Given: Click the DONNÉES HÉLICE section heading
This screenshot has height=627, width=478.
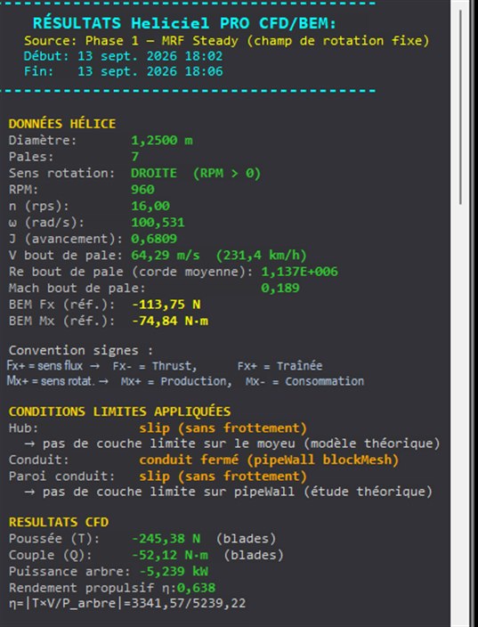Looking at the screenshot, I should coord(62,124).
